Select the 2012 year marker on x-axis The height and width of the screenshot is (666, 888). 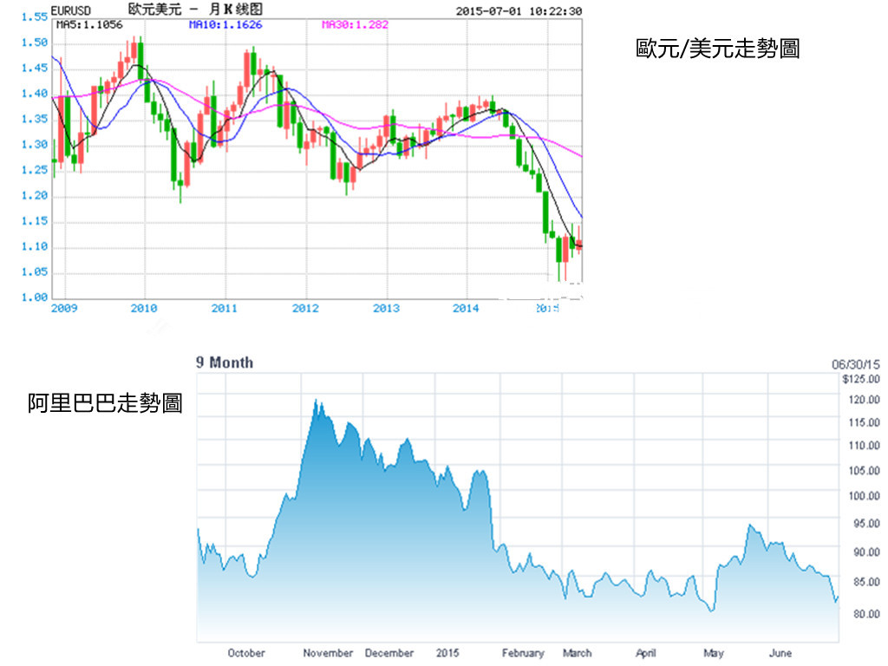(305, 308)
